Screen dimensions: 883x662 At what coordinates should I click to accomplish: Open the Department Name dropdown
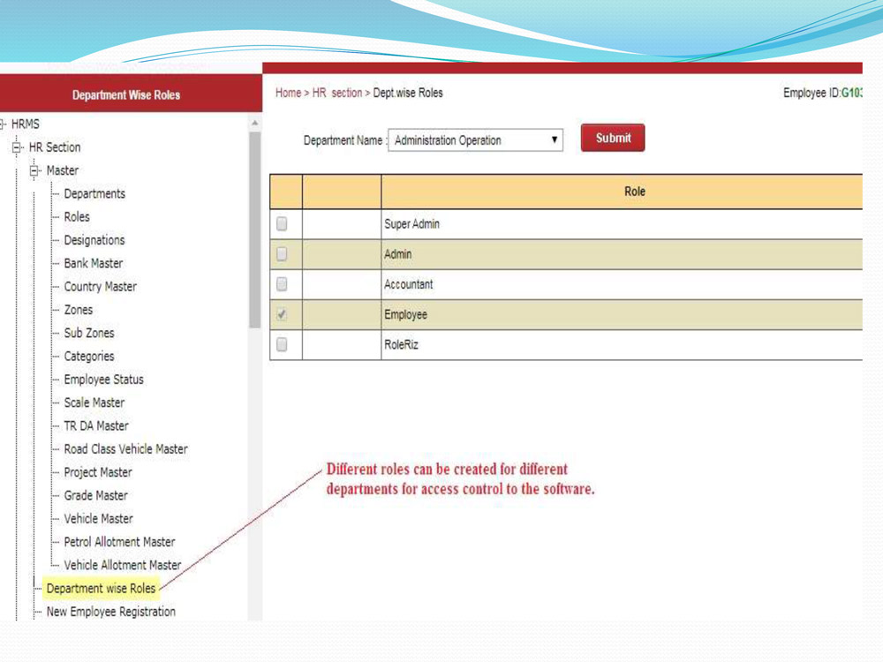[x=554, y=139]
